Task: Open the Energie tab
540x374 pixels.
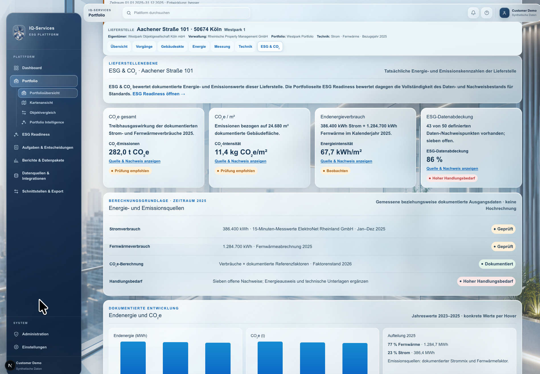Action: (199, 47)
